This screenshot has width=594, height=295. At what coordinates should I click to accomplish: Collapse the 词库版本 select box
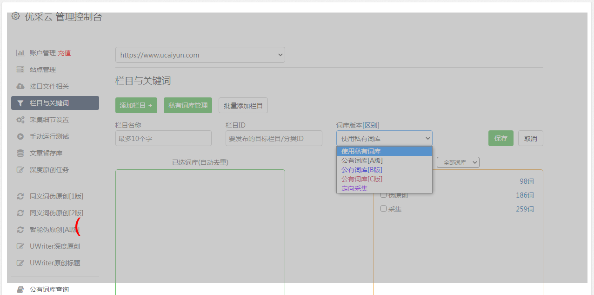tap(384, 138)
